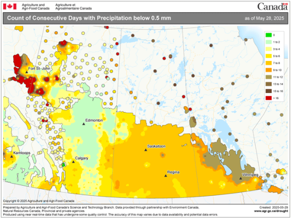Click the 'Prepared by Agriculture and Agri-Food Canada's' footer line
The image size is (291, 218).
point(101,207)
